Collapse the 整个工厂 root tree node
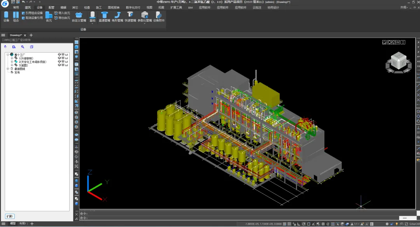420x227 pixels. click(8, 55)
